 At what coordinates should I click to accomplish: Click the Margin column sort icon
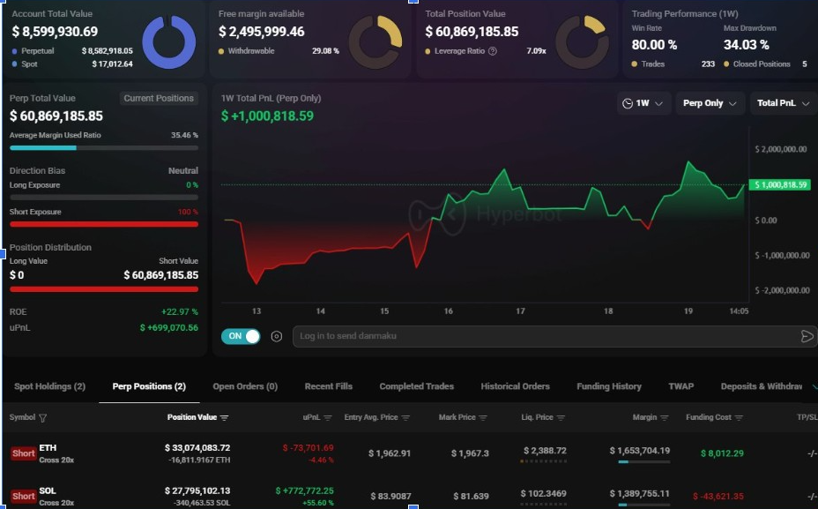[664, 417]
